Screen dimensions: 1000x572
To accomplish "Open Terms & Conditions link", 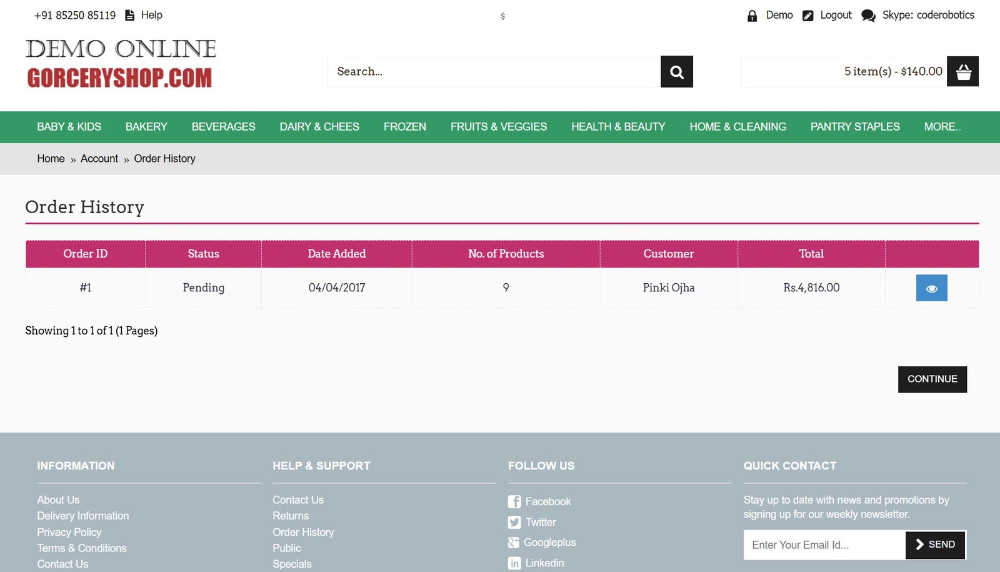I will coord(82,548).
